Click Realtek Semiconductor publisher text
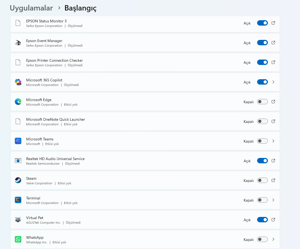Viewport: 300px width, 249px height. (x=43, y=164)
